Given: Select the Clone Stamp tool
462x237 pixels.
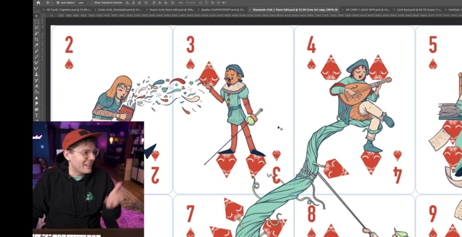Looking at the screenshot, I should [x=36, y=74].
